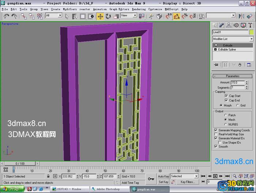Open the Select by Name dialog

[x=75, y=16]
